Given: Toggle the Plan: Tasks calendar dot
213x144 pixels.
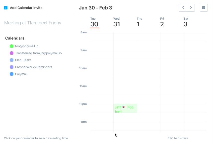Looking at the screenshot, I should [x=11, y=60].
